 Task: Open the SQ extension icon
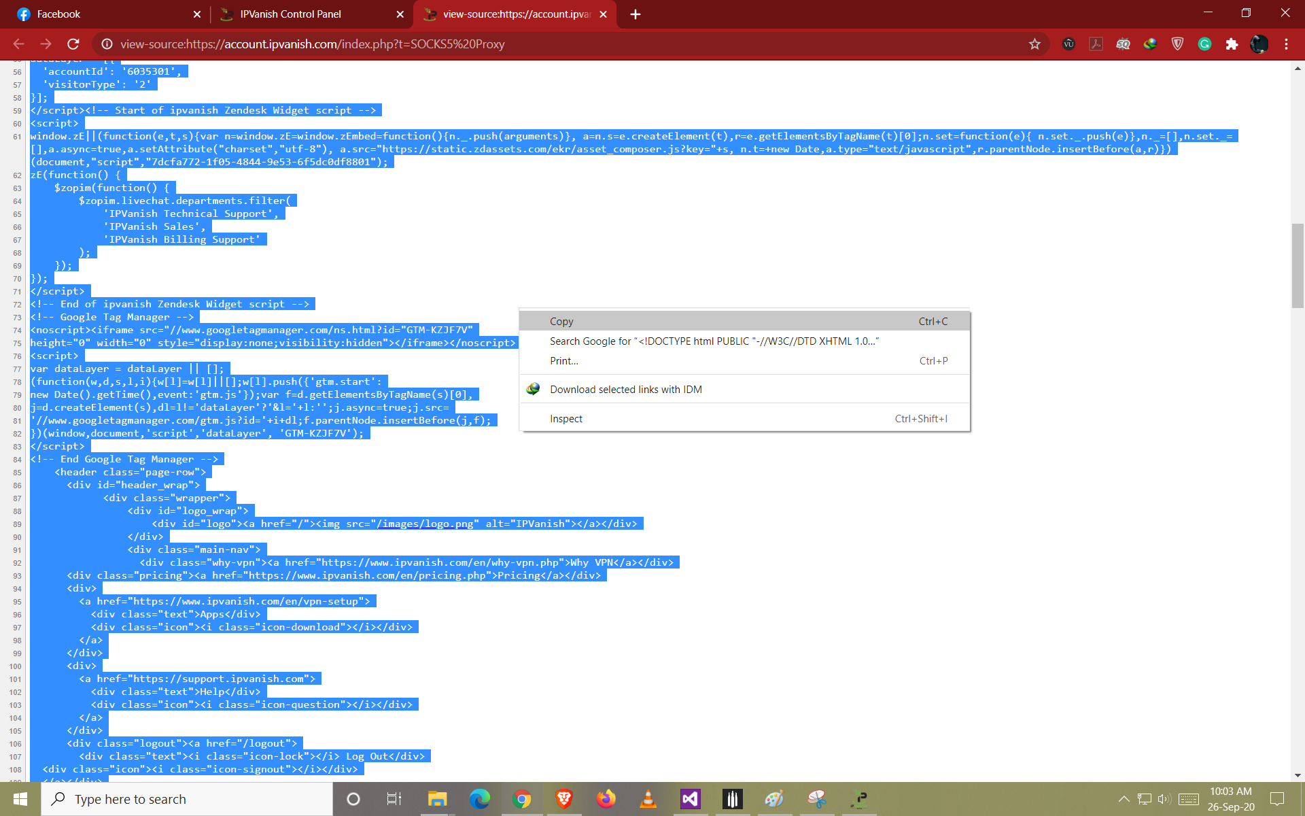click(x=1123, y=44)
